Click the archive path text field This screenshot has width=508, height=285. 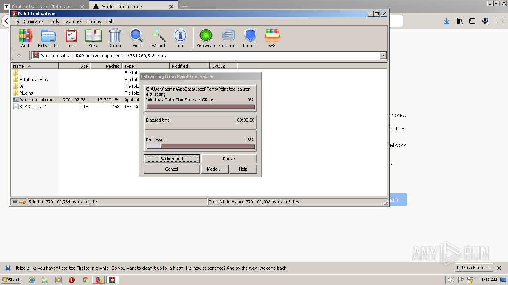(206, 56)
